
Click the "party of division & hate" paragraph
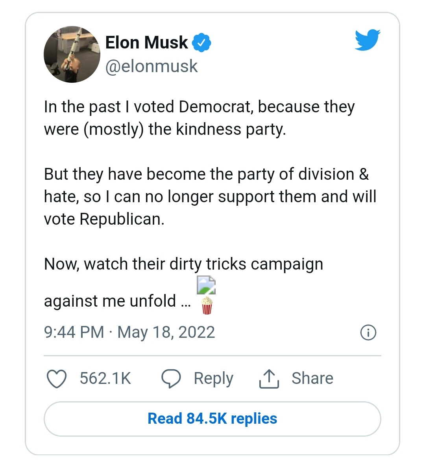pyautogui.click(x=210, y=196)
